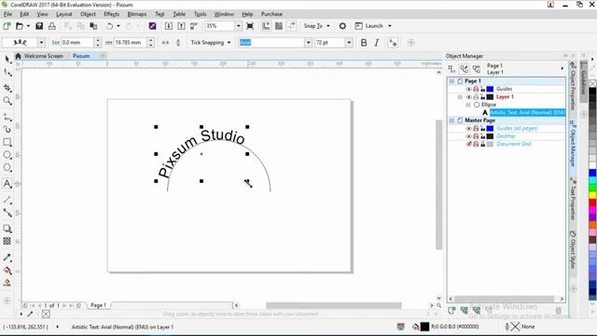Screen dimensions: 597x336
Task: Toggle visibility eye of Guides layer
Action: 468,89
